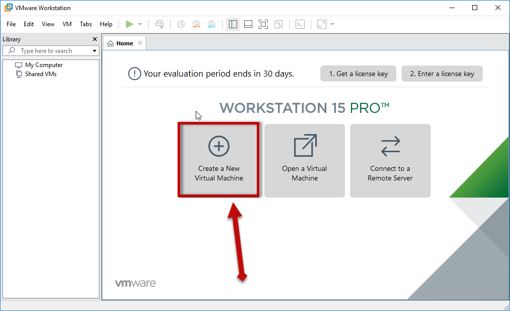Click the Library search input field
Screen dimensions: 510x311
tap(53, 51)
